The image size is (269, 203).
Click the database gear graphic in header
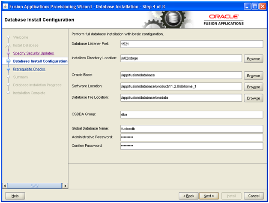pos(167,19)
